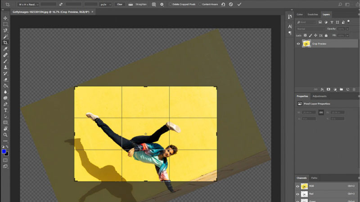
Task: Select the Eyedropper tool
Action: click(x=5, y=49)
